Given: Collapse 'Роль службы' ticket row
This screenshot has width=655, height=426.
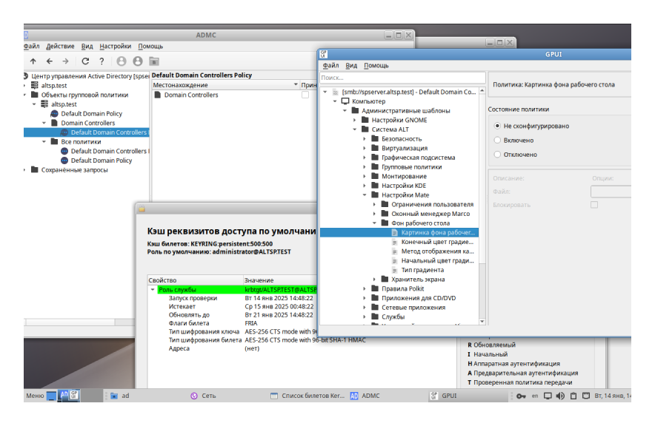Looking at the screenshot, I should coord(153,290).
